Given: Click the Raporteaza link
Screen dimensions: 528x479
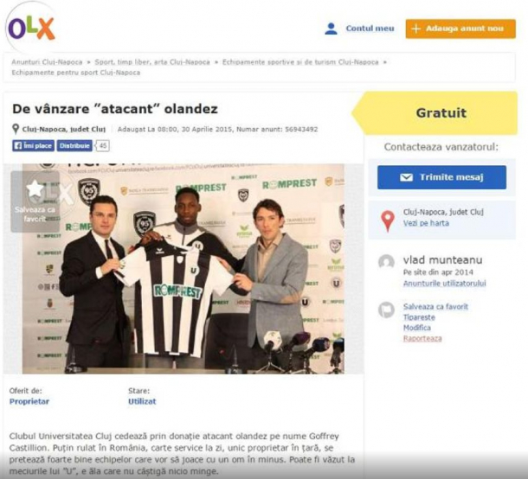Looking at the screenshot, I should (x=422, y=338).
